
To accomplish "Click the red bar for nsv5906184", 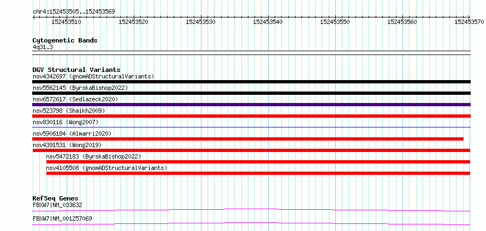I will [x=248, y=139].
